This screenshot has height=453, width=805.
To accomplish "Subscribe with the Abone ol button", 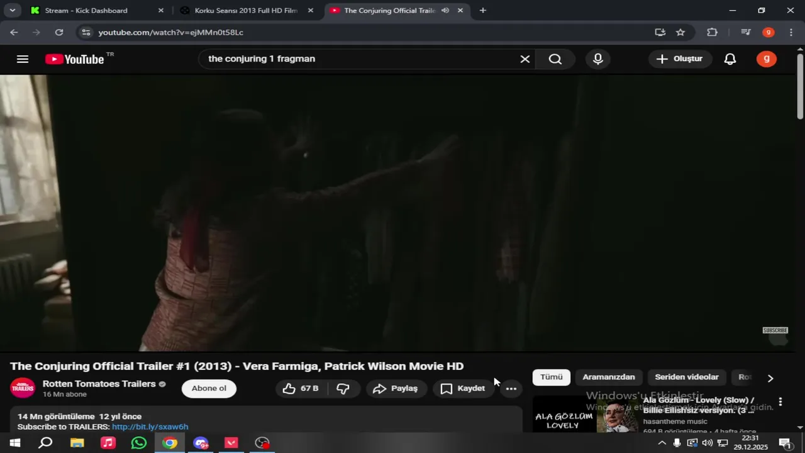I will coord(209,389).
